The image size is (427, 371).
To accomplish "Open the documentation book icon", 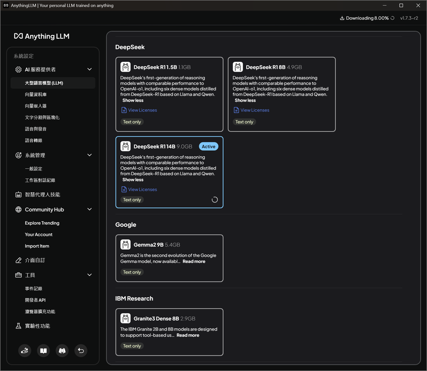I will coord(44,351).
